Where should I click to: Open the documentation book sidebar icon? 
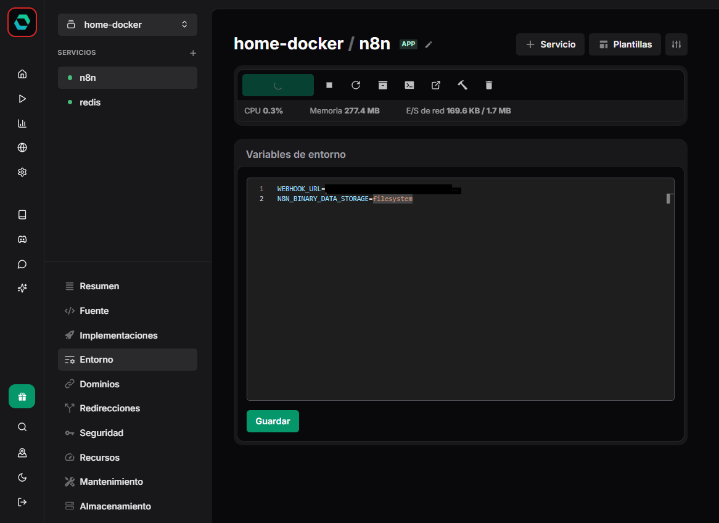coord(22,215)
